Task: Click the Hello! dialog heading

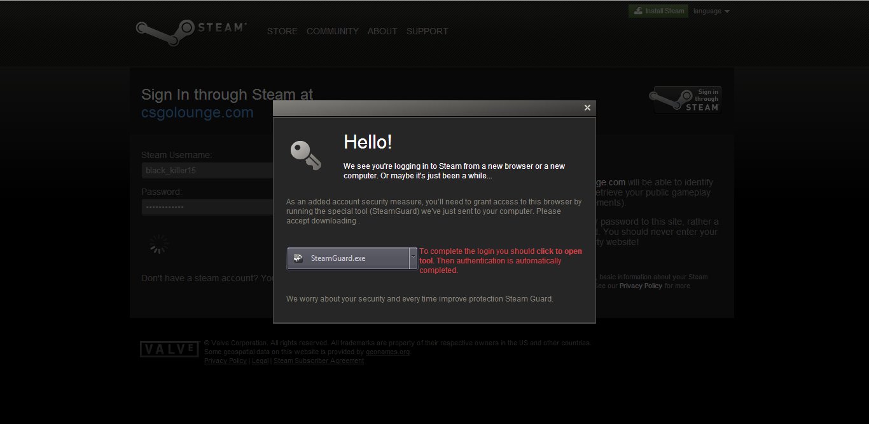Action: (x=368, y=142)
